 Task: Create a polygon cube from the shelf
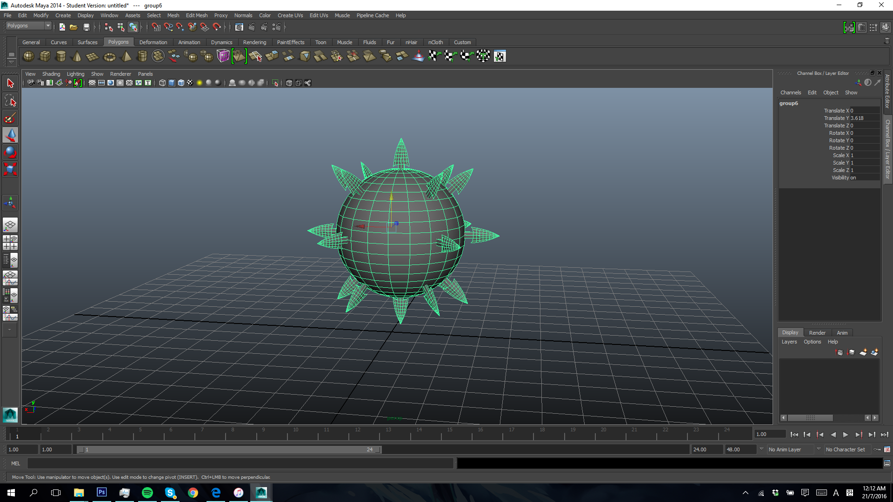[x=45, y=56]
